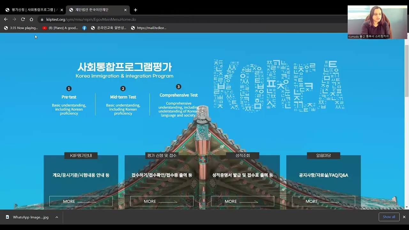Click the browser forward arrow

14,19
